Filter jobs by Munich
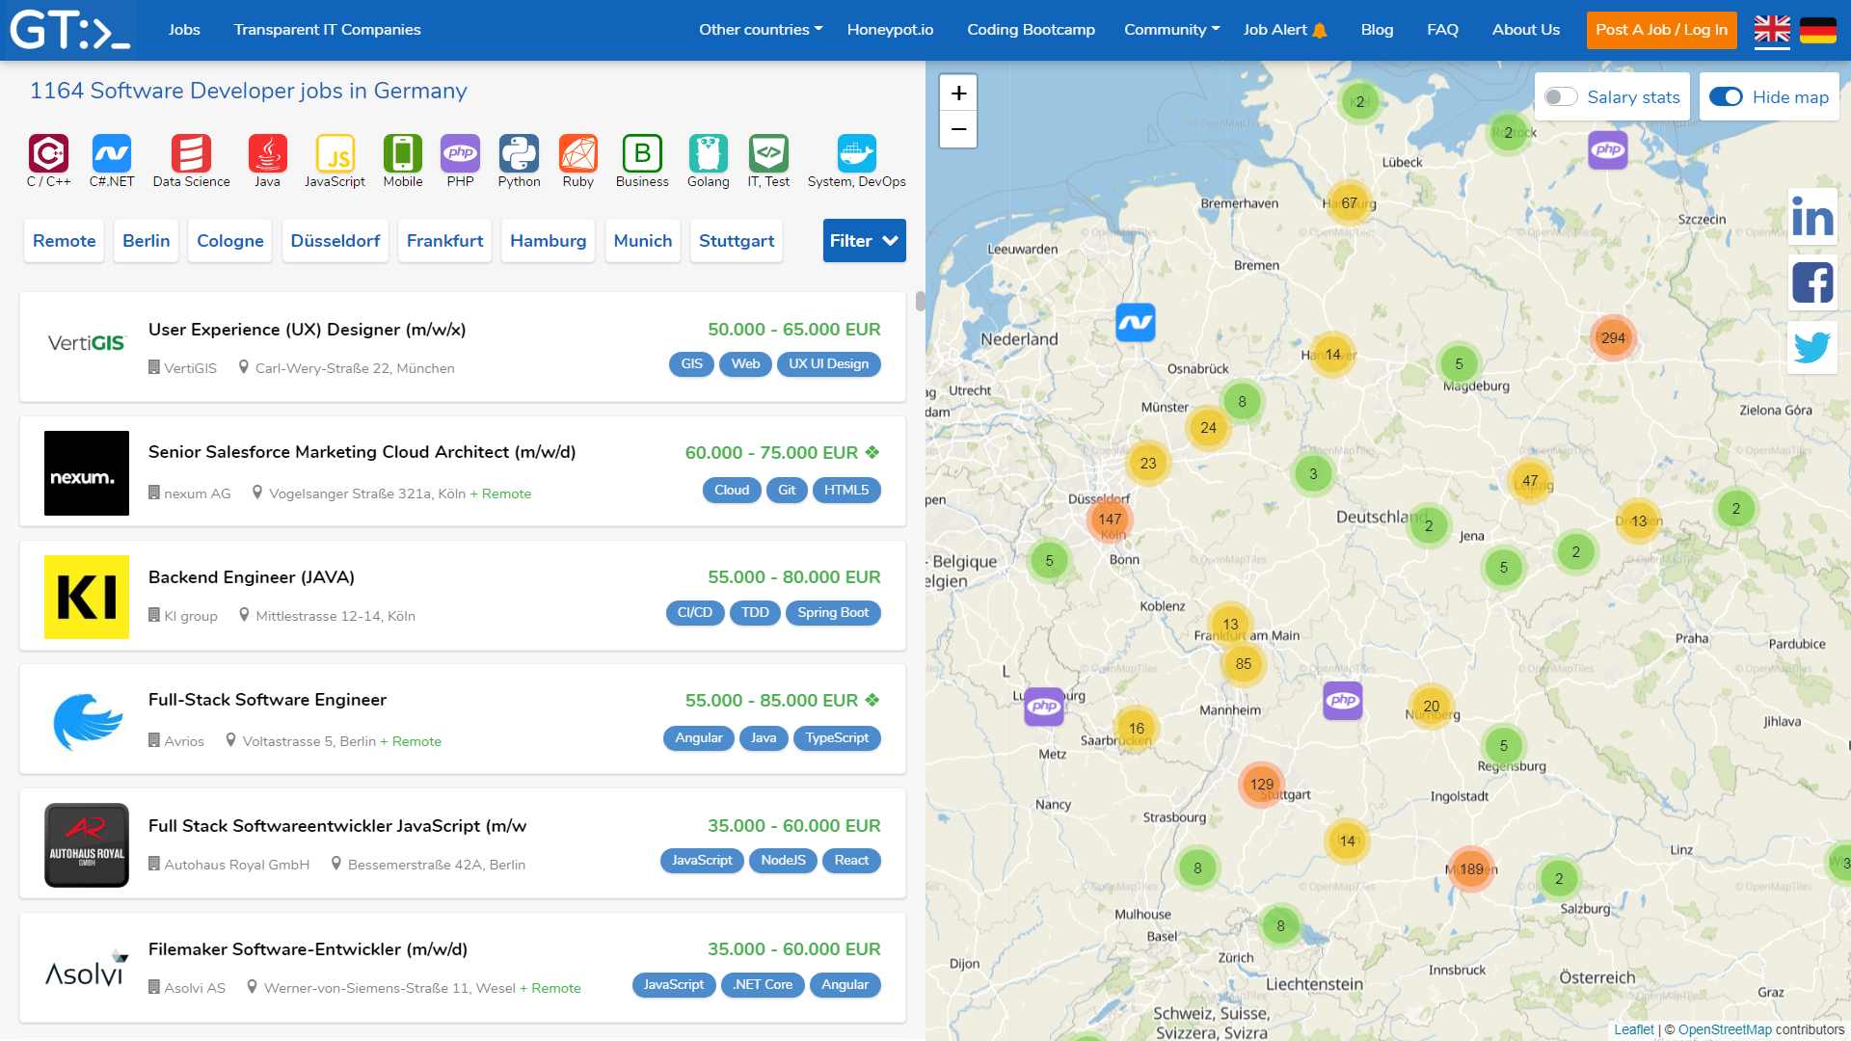 click(643, 241)
